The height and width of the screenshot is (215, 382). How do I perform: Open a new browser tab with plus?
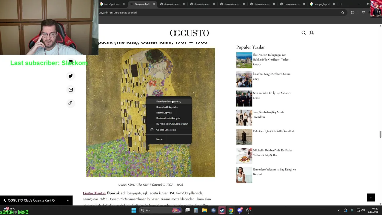[x=341, y=4]
